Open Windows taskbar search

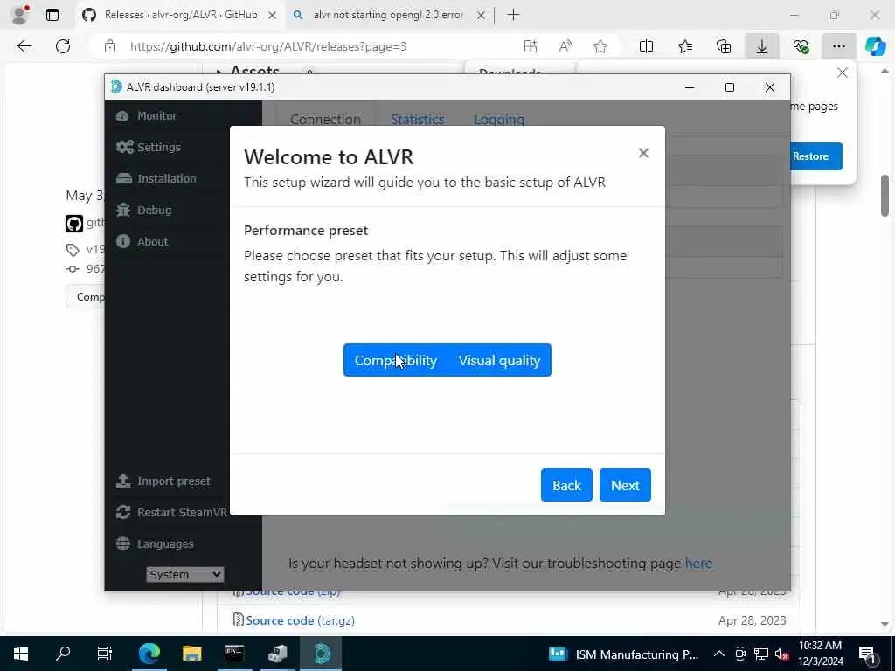coord(63,654)
